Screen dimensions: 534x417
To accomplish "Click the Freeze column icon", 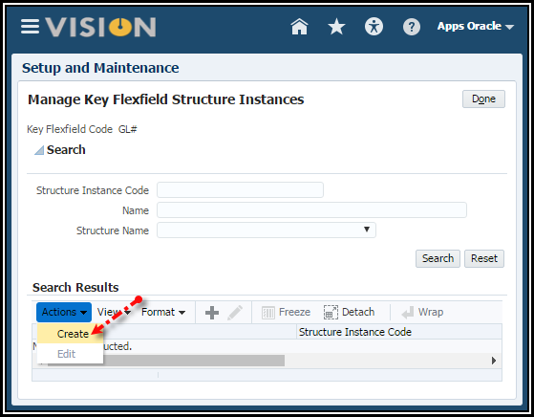I will click(286, 312).
